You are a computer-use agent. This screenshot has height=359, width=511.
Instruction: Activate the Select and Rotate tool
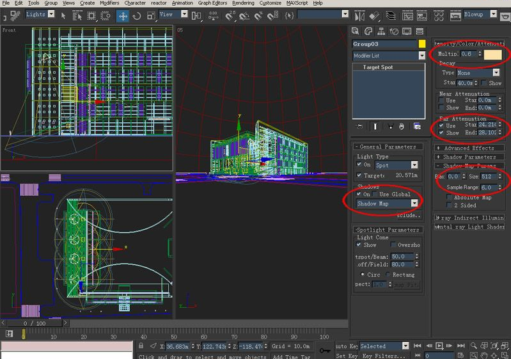tap(137, 15)
